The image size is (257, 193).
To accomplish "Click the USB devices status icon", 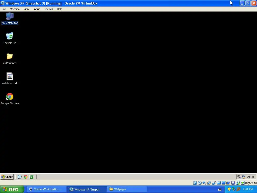I will (214, 183).
